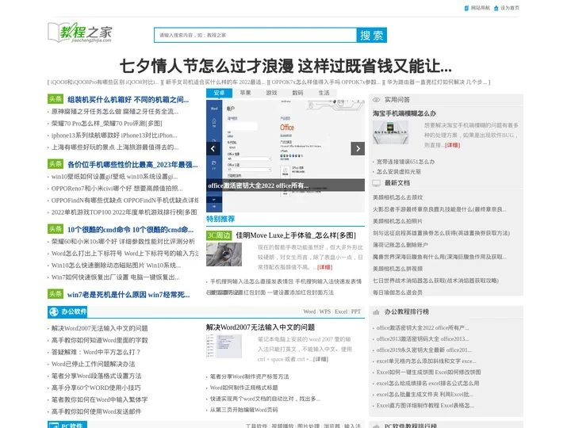The width and height of the screenshot is (571, 428).
Task: Open office2013激活密钥码大全 ranking entry
Action: click(423, 339)
